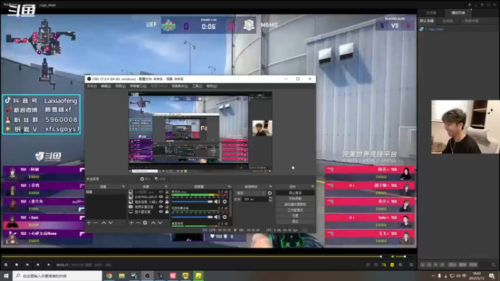The image size is (500, 281).
Task: Open the OBS View menu
Action: [120, 86]
